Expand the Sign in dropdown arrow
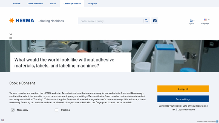This screenshot has width=219, height=123. [x=194, y=20]
